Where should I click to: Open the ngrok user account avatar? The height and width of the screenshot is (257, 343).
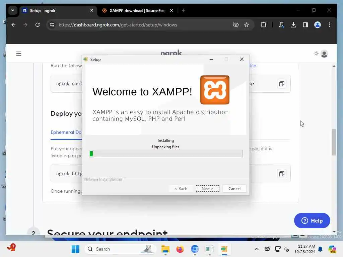click(x=324, y=54)
